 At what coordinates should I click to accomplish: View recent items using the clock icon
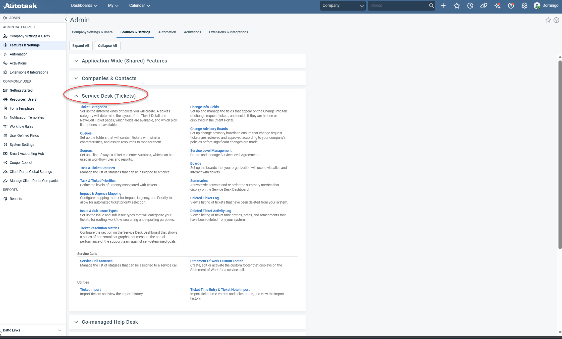pyautogui.click(x=470, y=5)
